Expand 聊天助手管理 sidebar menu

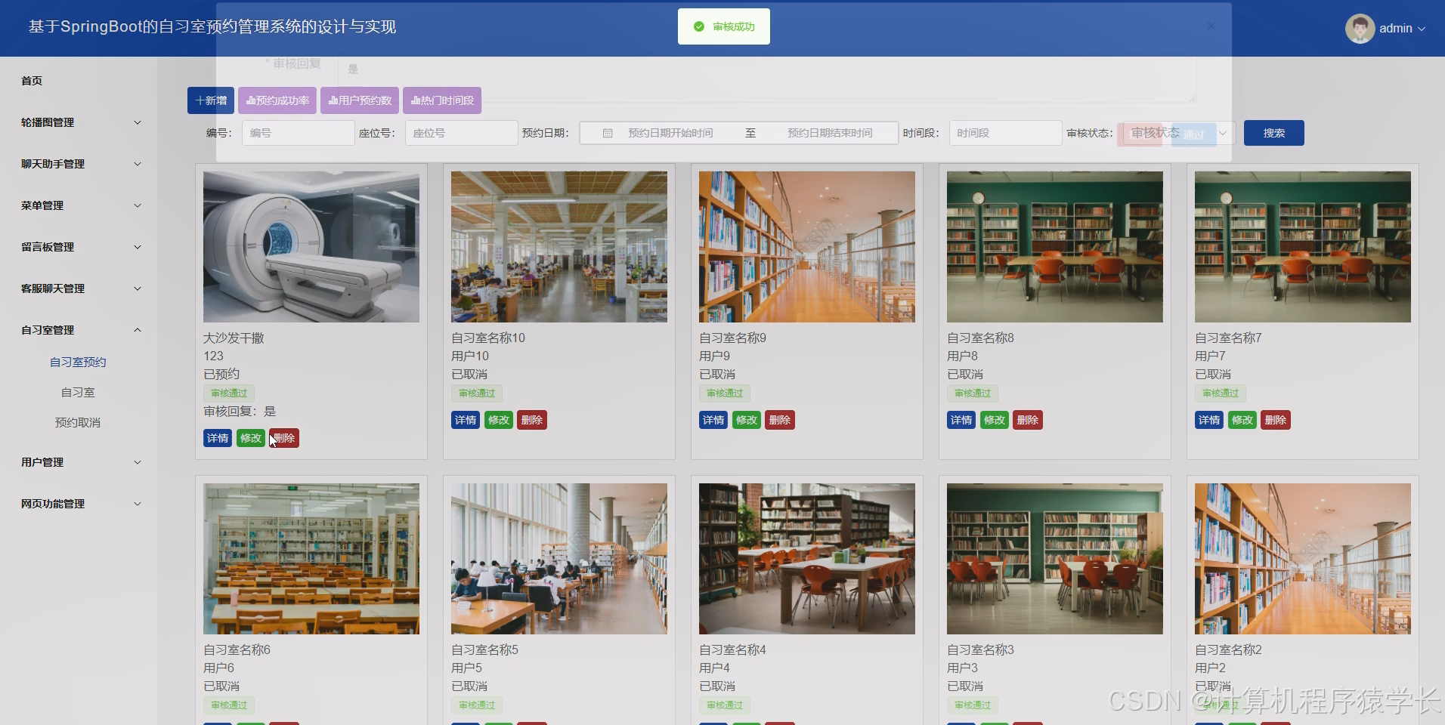(x=79, y=164)
